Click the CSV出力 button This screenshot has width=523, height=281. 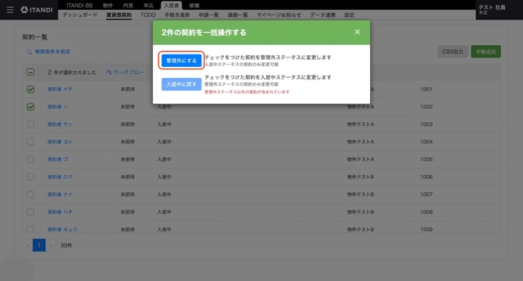pos(453,51)
